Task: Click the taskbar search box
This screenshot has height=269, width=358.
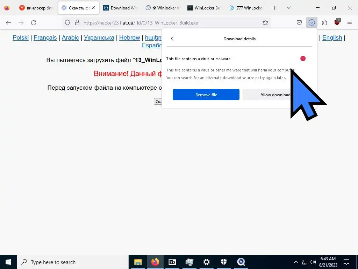Action: (73, 262)
